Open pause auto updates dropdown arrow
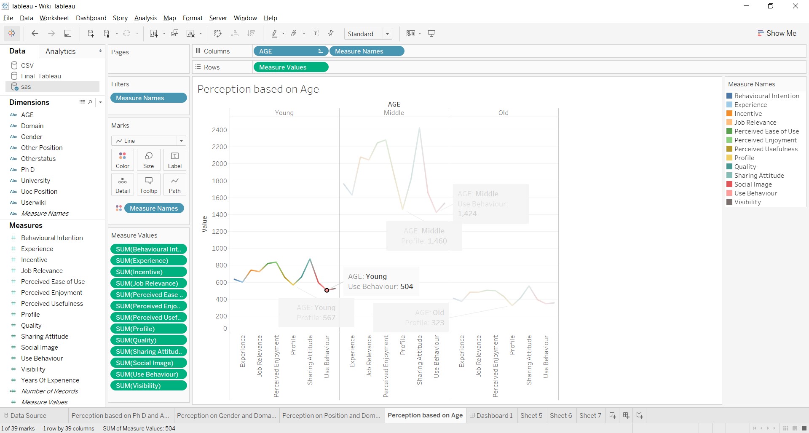809x433 pixels. pyautogui.click(x=117, y=34)
